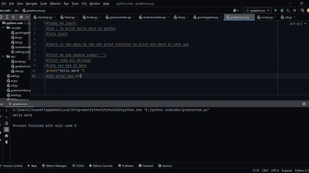Viewport: 309px width, 173px height.
Task: Click the 4 spaces indent setting
Action: coord(287,171)
